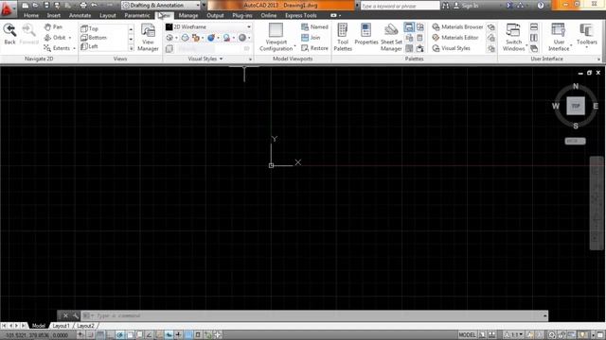Click the search keyword input field
Viewport: 606px width, 340px height.
coord(400,6)
